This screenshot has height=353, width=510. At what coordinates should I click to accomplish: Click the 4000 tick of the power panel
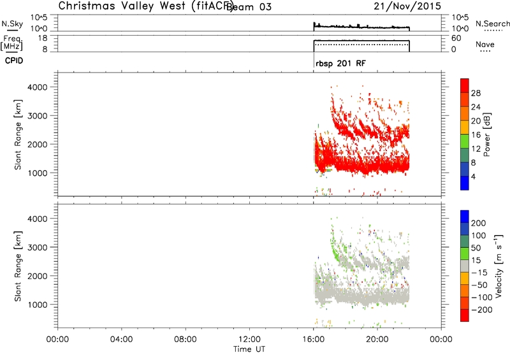[38, 87]
